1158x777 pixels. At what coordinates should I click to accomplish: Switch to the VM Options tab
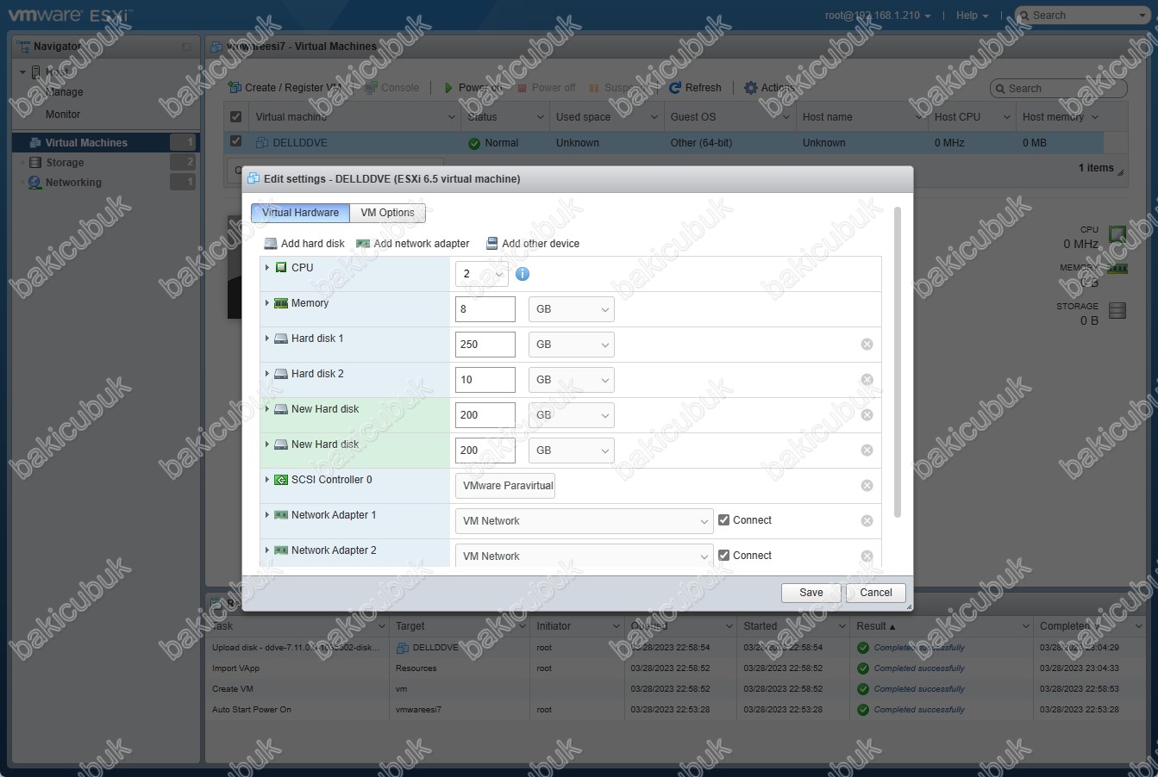pos(387,213)
